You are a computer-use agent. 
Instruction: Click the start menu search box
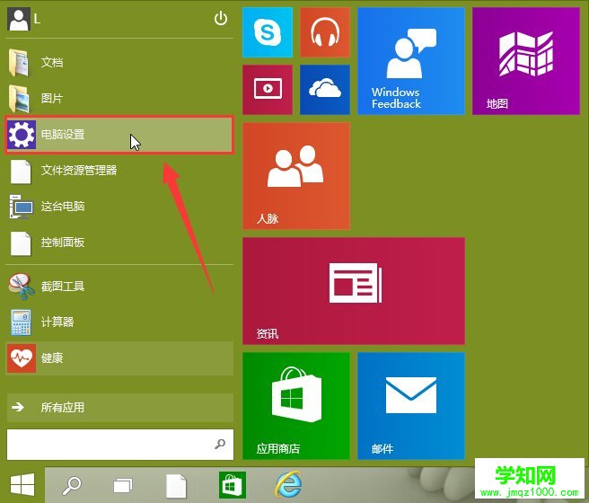(x=119, y=445)
